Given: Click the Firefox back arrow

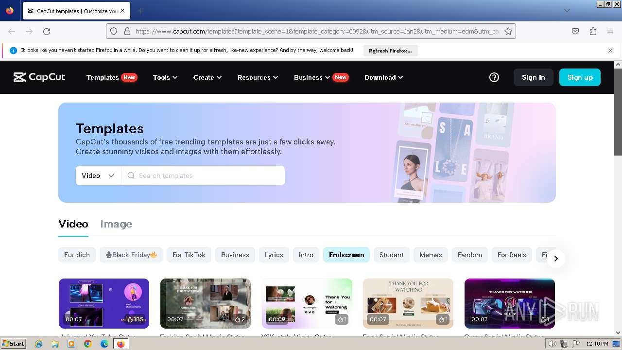Looking at the screenshot, I should 12,31.
